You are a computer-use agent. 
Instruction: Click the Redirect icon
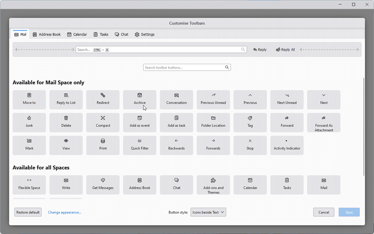coord(102,100)
